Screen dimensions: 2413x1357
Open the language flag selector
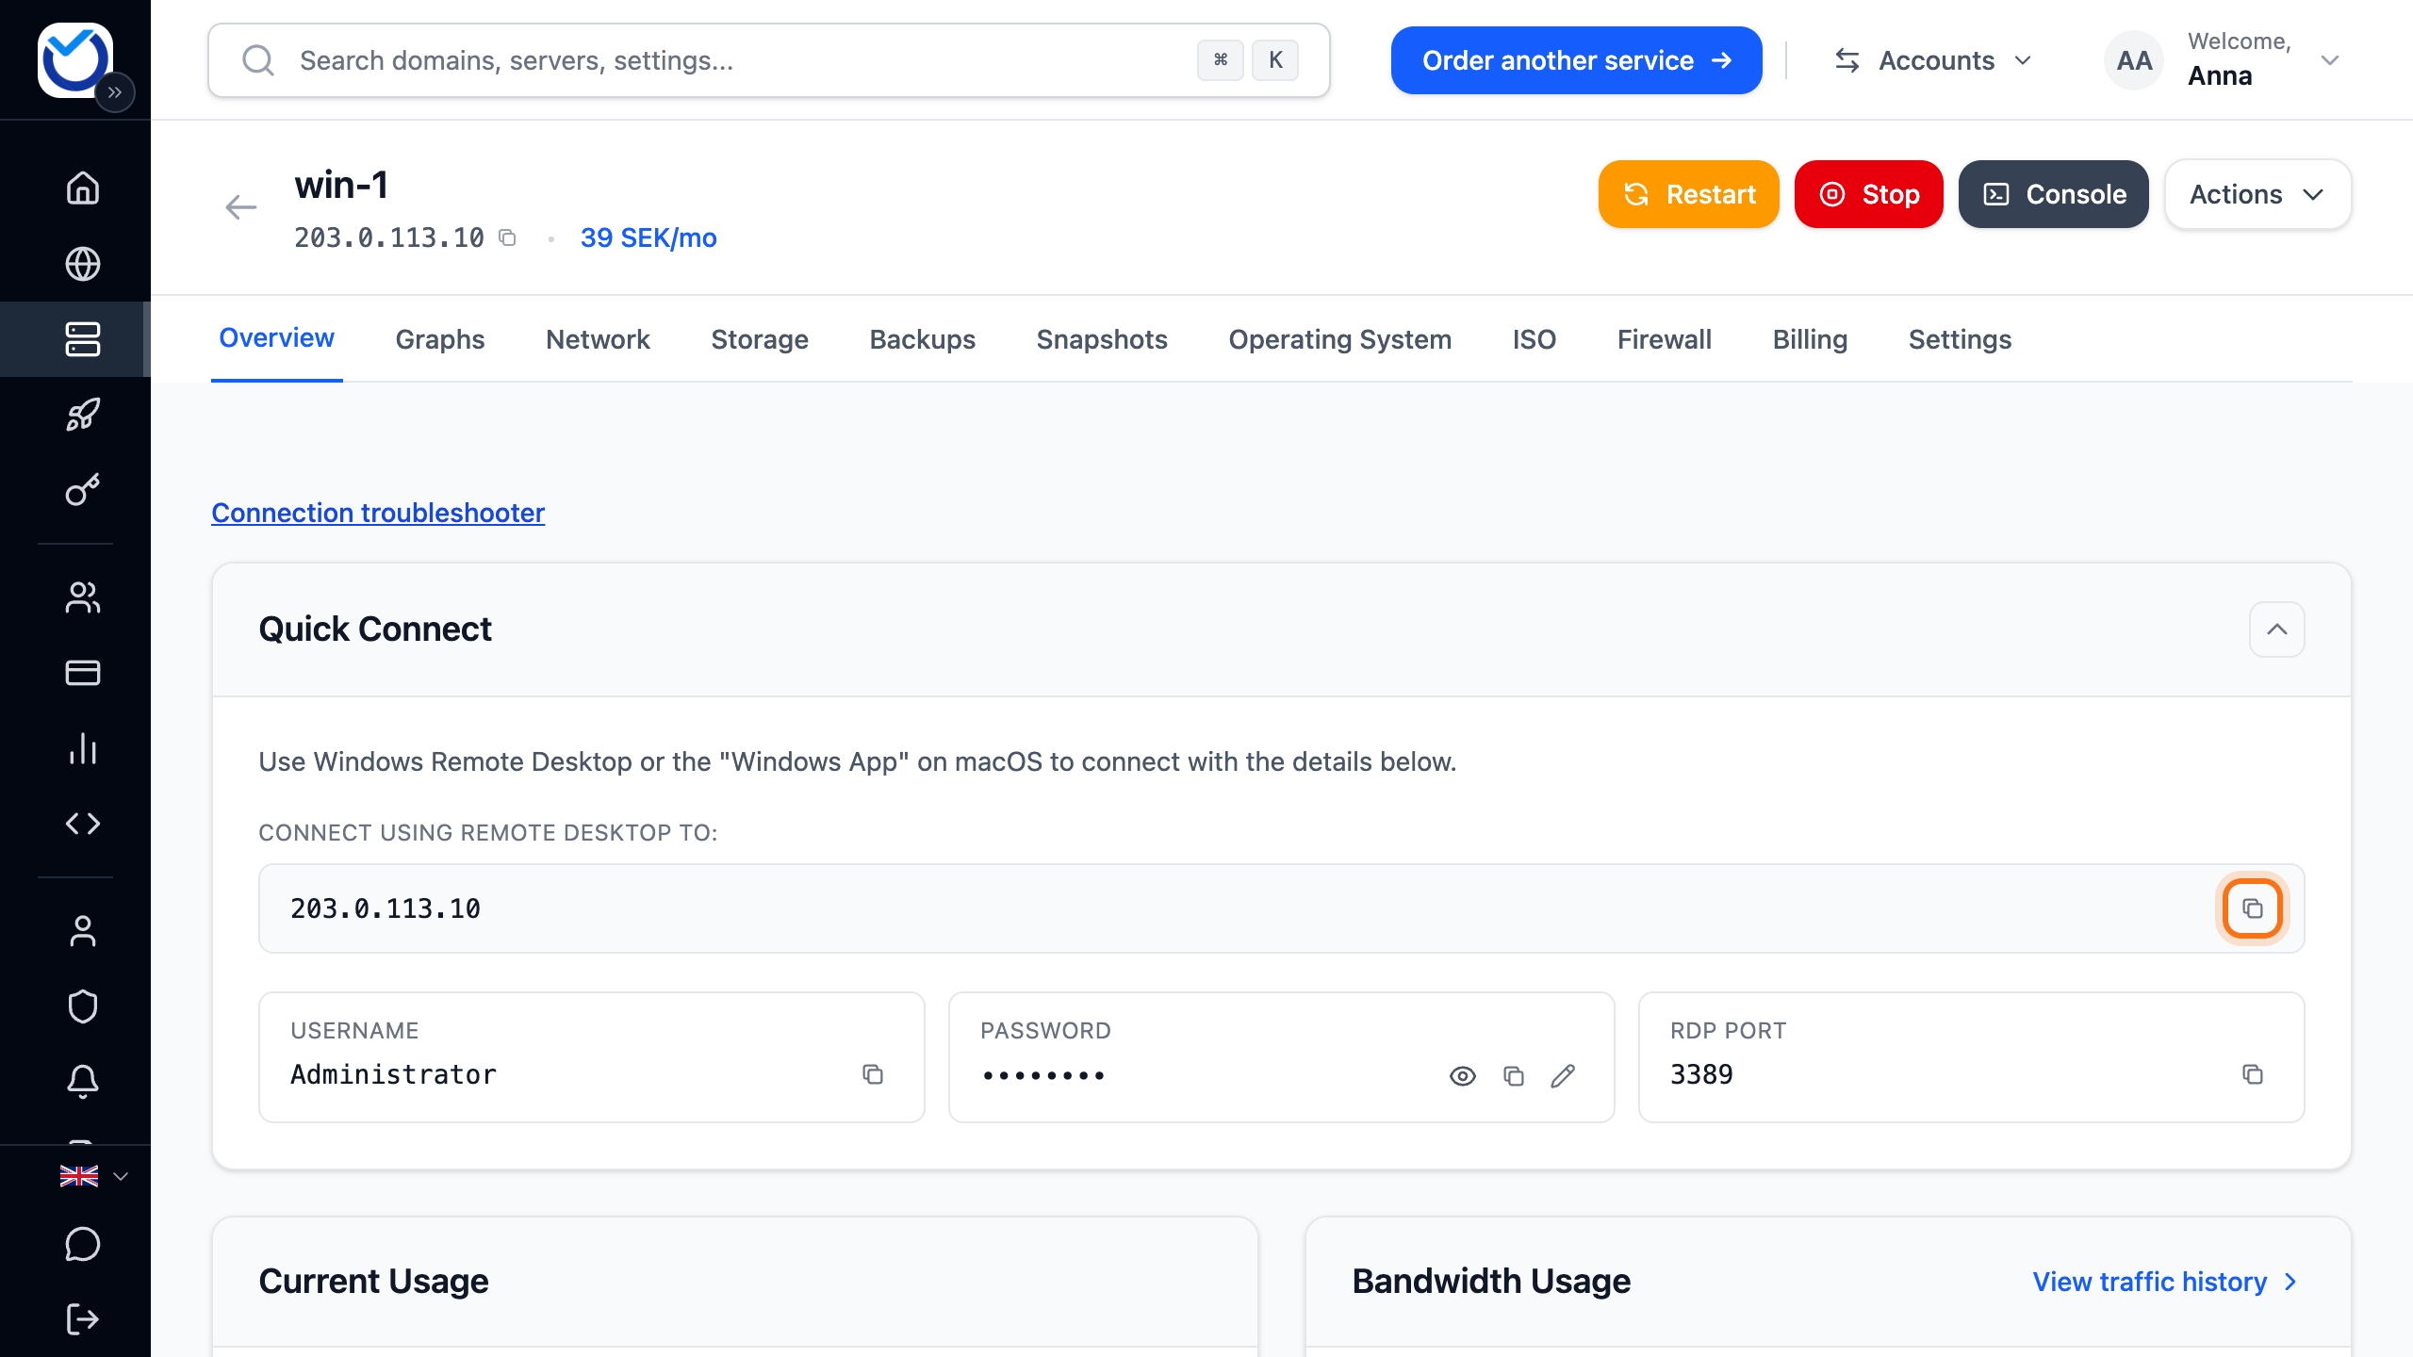[x=92, y=1176]
